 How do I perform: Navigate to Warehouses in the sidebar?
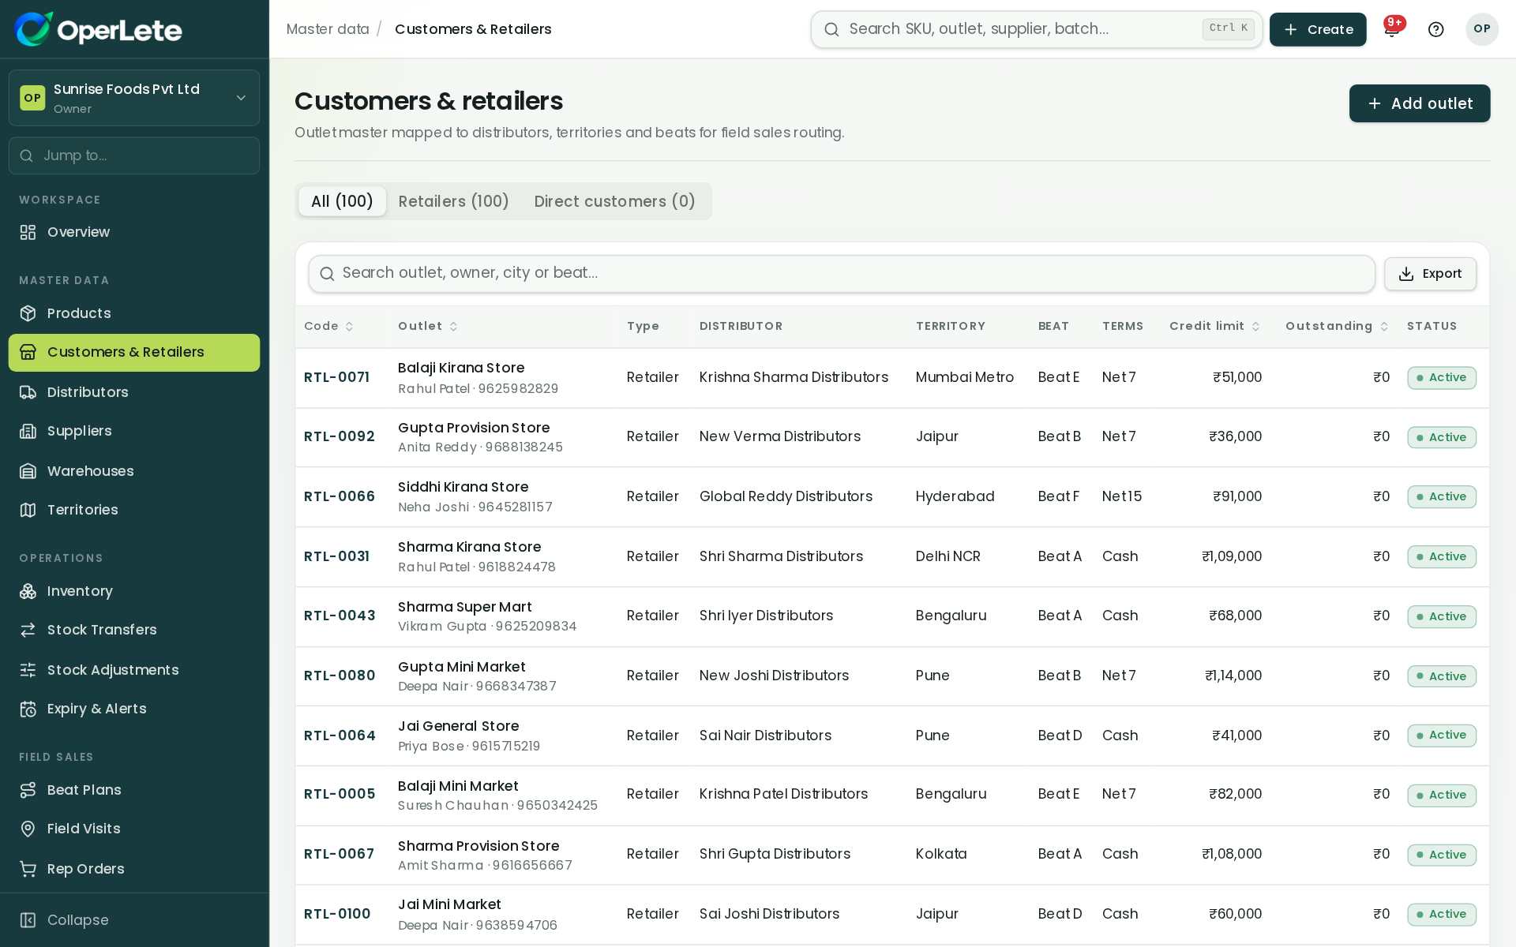click(134, 471)
